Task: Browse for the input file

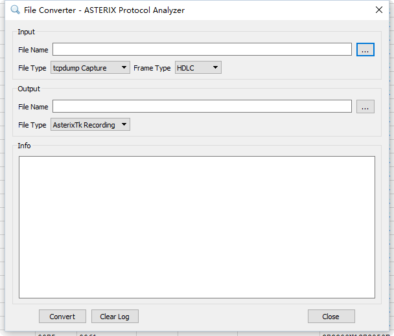Action: click(365, 49)
